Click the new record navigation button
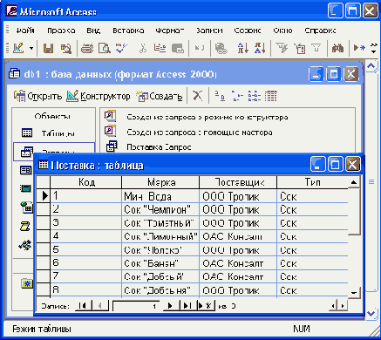This screenshot has width=381, height=340. [x=206, y=306]
